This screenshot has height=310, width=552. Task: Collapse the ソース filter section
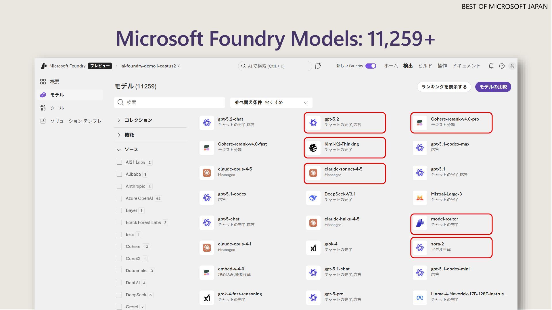[x=119, y=150]
